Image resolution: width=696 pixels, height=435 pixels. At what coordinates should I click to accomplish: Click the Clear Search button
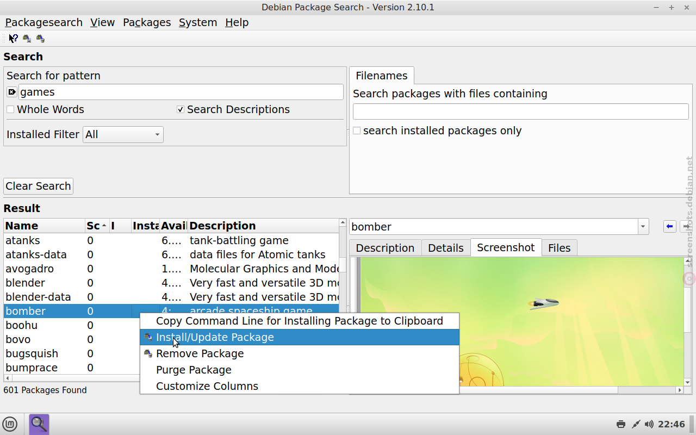pyautogui.click(x=38, y=186)
